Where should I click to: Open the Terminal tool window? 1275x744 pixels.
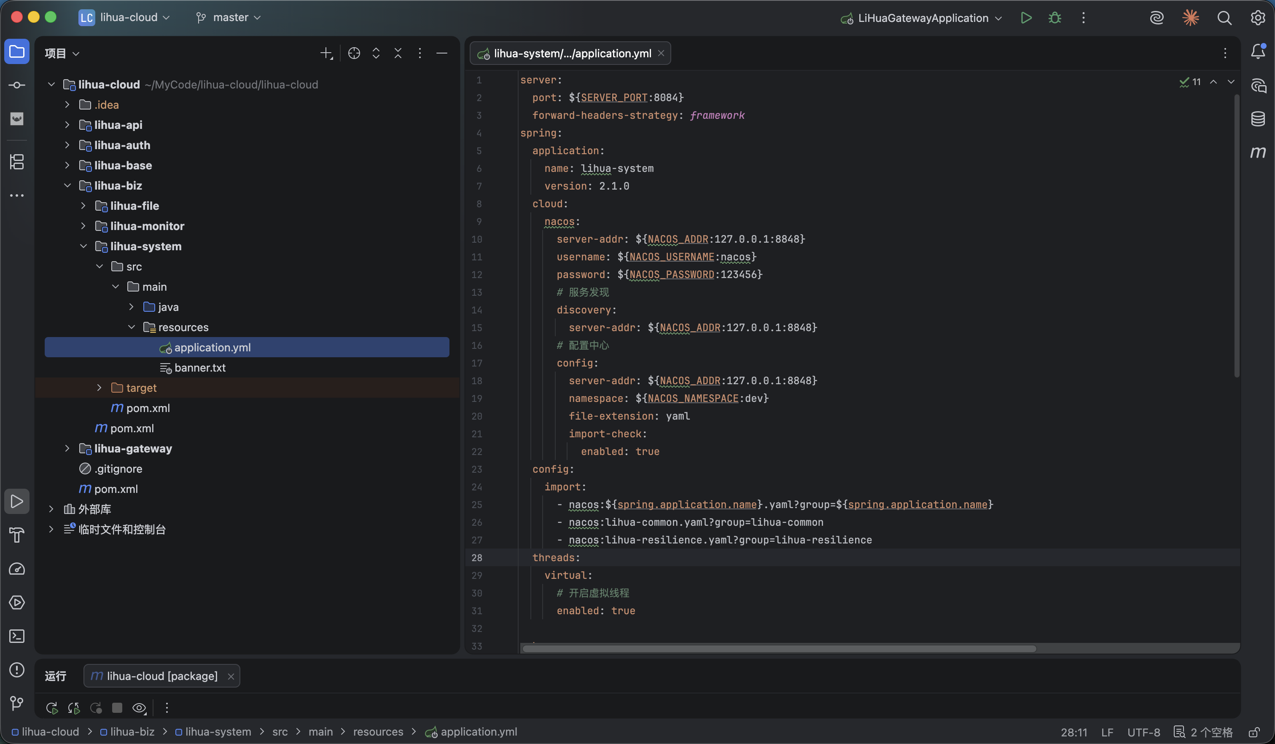pyautogui.click(x=17, y=636)
